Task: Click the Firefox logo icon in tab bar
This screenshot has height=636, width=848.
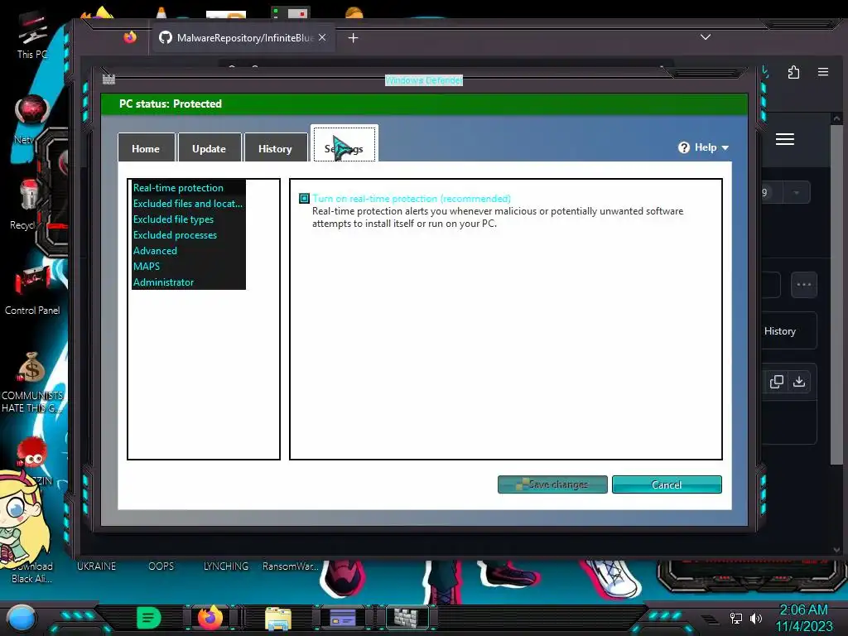Action: (130, 37)
